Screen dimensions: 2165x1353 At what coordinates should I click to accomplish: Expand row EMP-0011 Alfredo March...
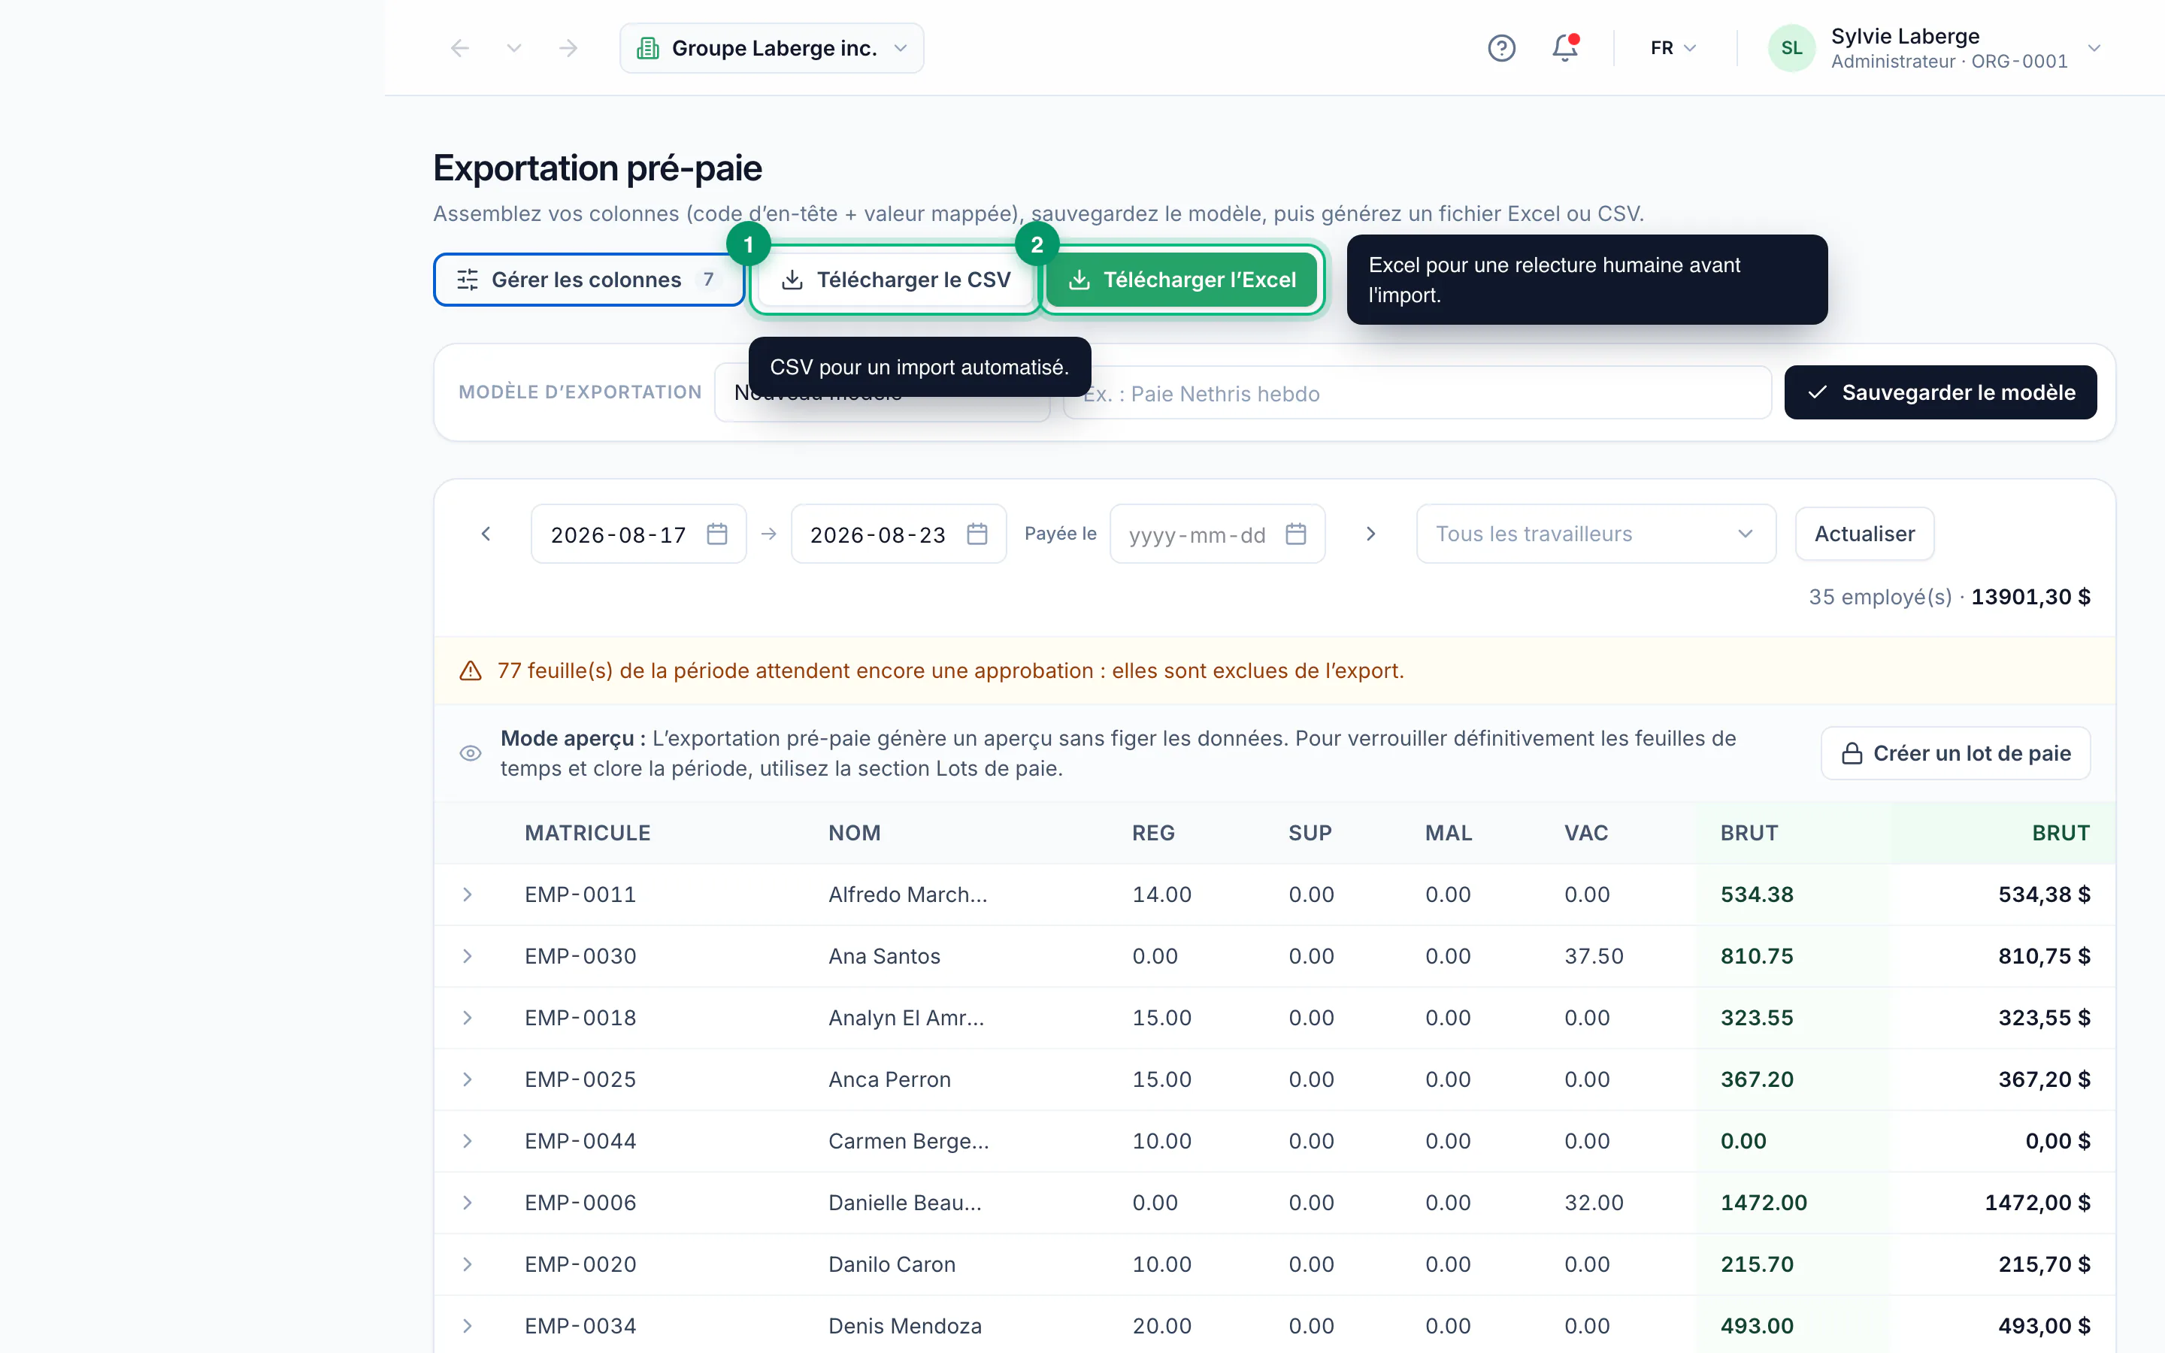pyautogui.click(x=467, y=894)
